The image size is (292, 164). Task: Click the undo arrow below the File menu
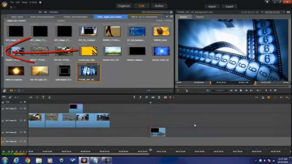11,7
